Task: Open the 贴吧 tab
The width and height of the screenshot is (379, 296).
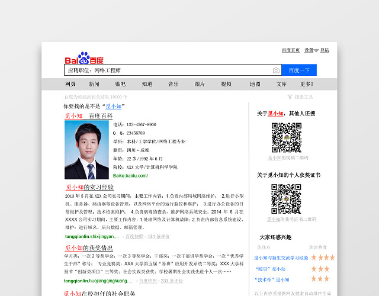Action: (120, 84)
